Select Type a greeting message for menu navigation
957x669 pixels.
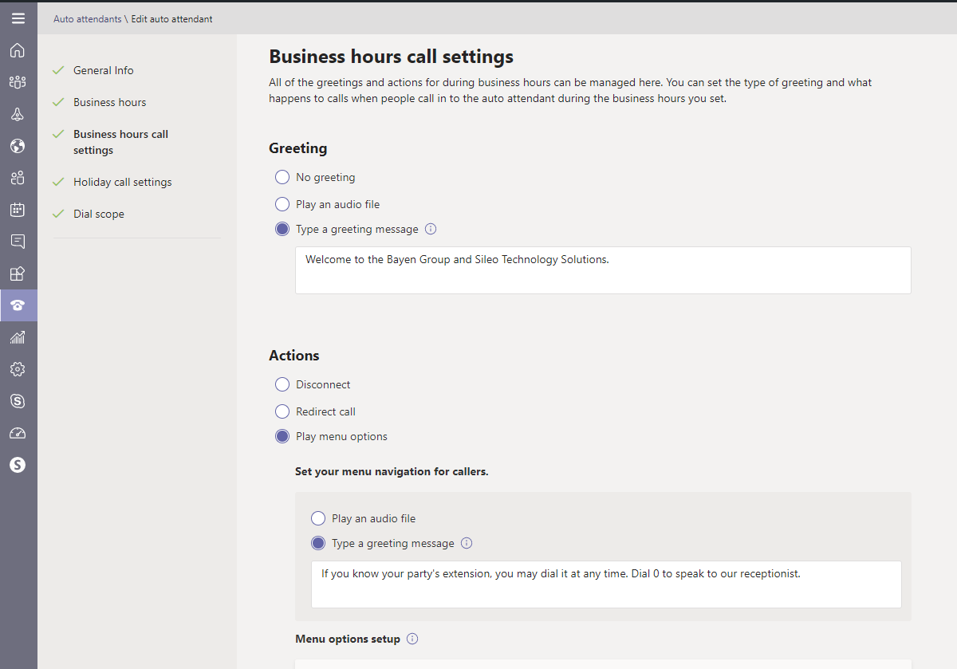(318, 543)
